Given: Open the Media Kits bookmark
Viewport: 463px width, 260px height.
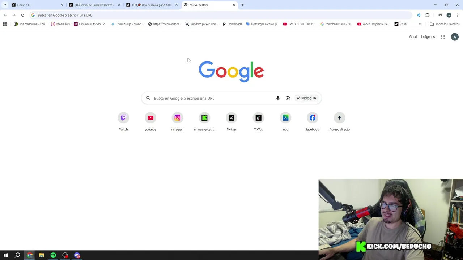Looking at the screenshot, I should coord(60,24).
